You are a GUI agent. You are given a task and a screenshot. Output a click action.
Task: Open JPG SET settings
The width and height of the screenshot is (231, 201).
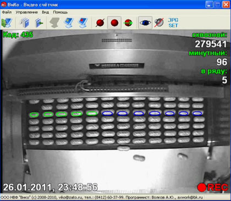(x=173, y=23)
